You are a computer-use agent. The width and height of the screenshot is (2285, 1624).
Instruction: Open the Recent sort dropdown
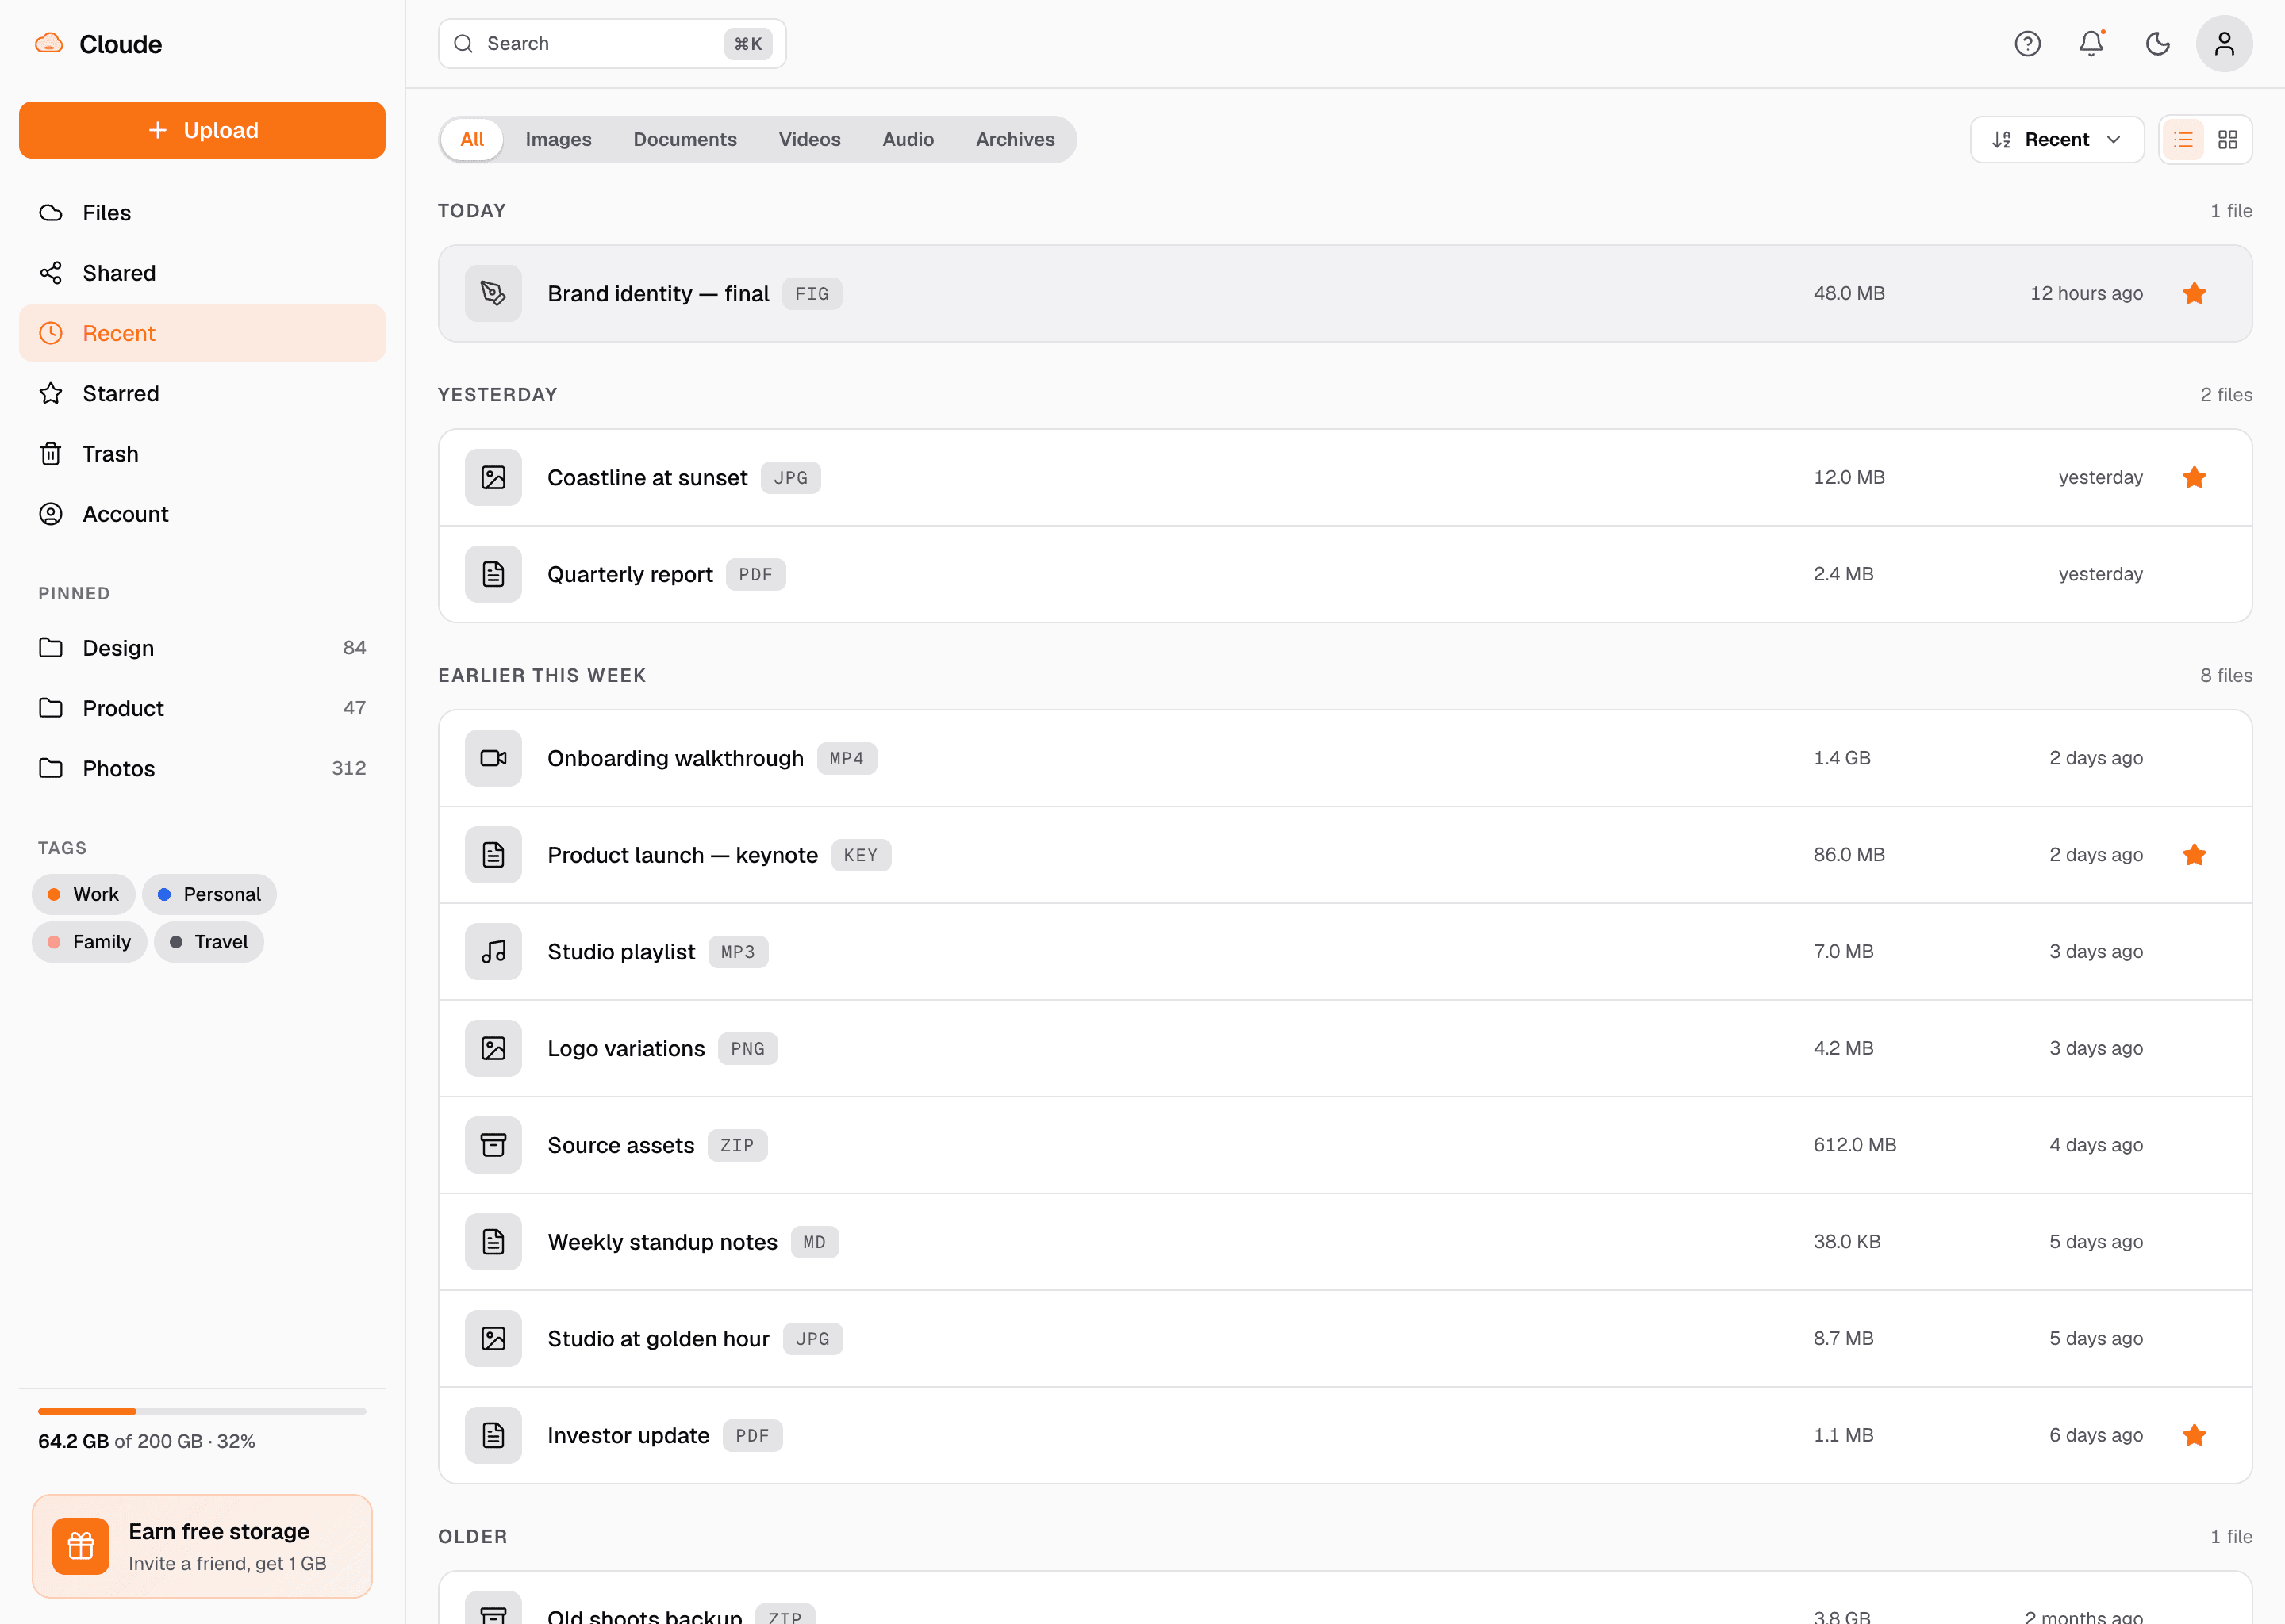pyautogui.click(x=2057, y=140)
